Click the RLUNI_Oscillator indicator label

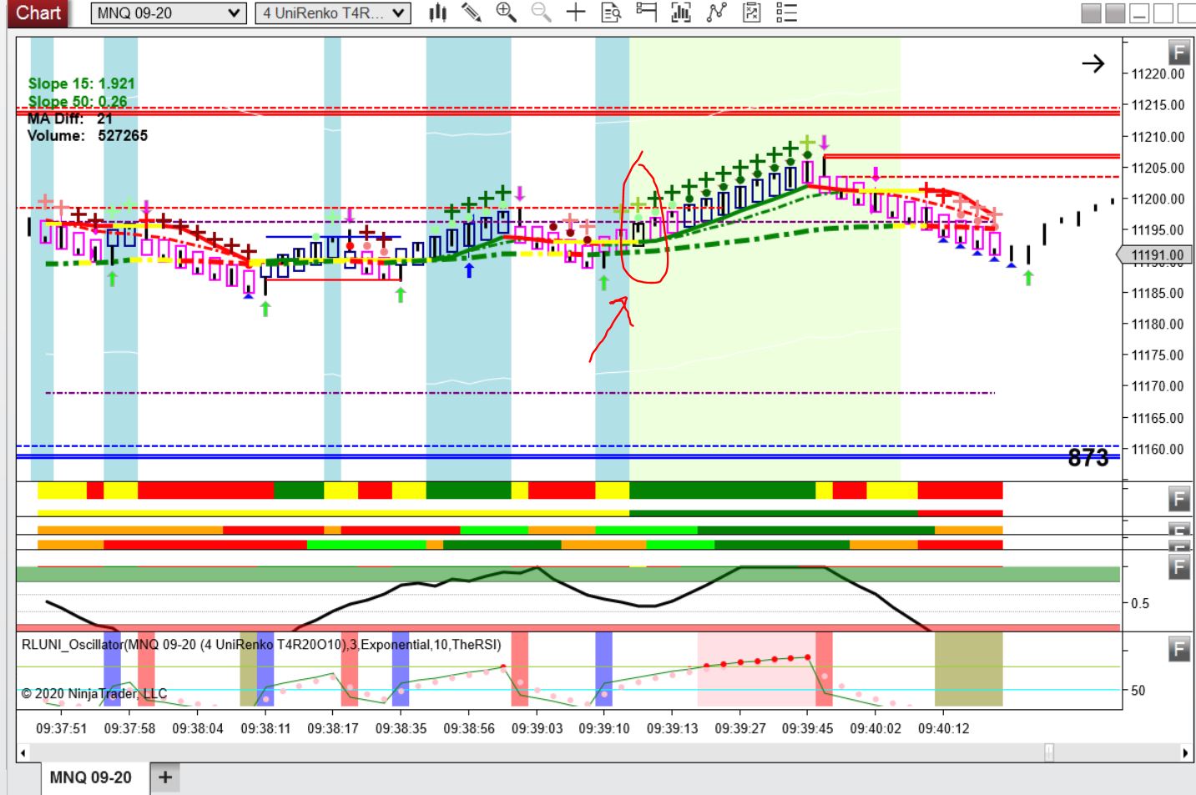[261, 645]
